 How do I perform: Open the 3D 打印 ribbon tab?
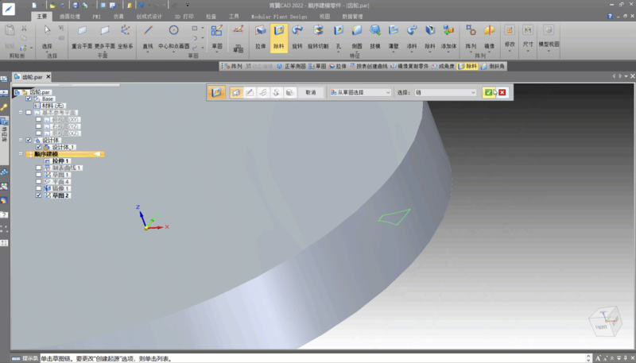(184, 15)
